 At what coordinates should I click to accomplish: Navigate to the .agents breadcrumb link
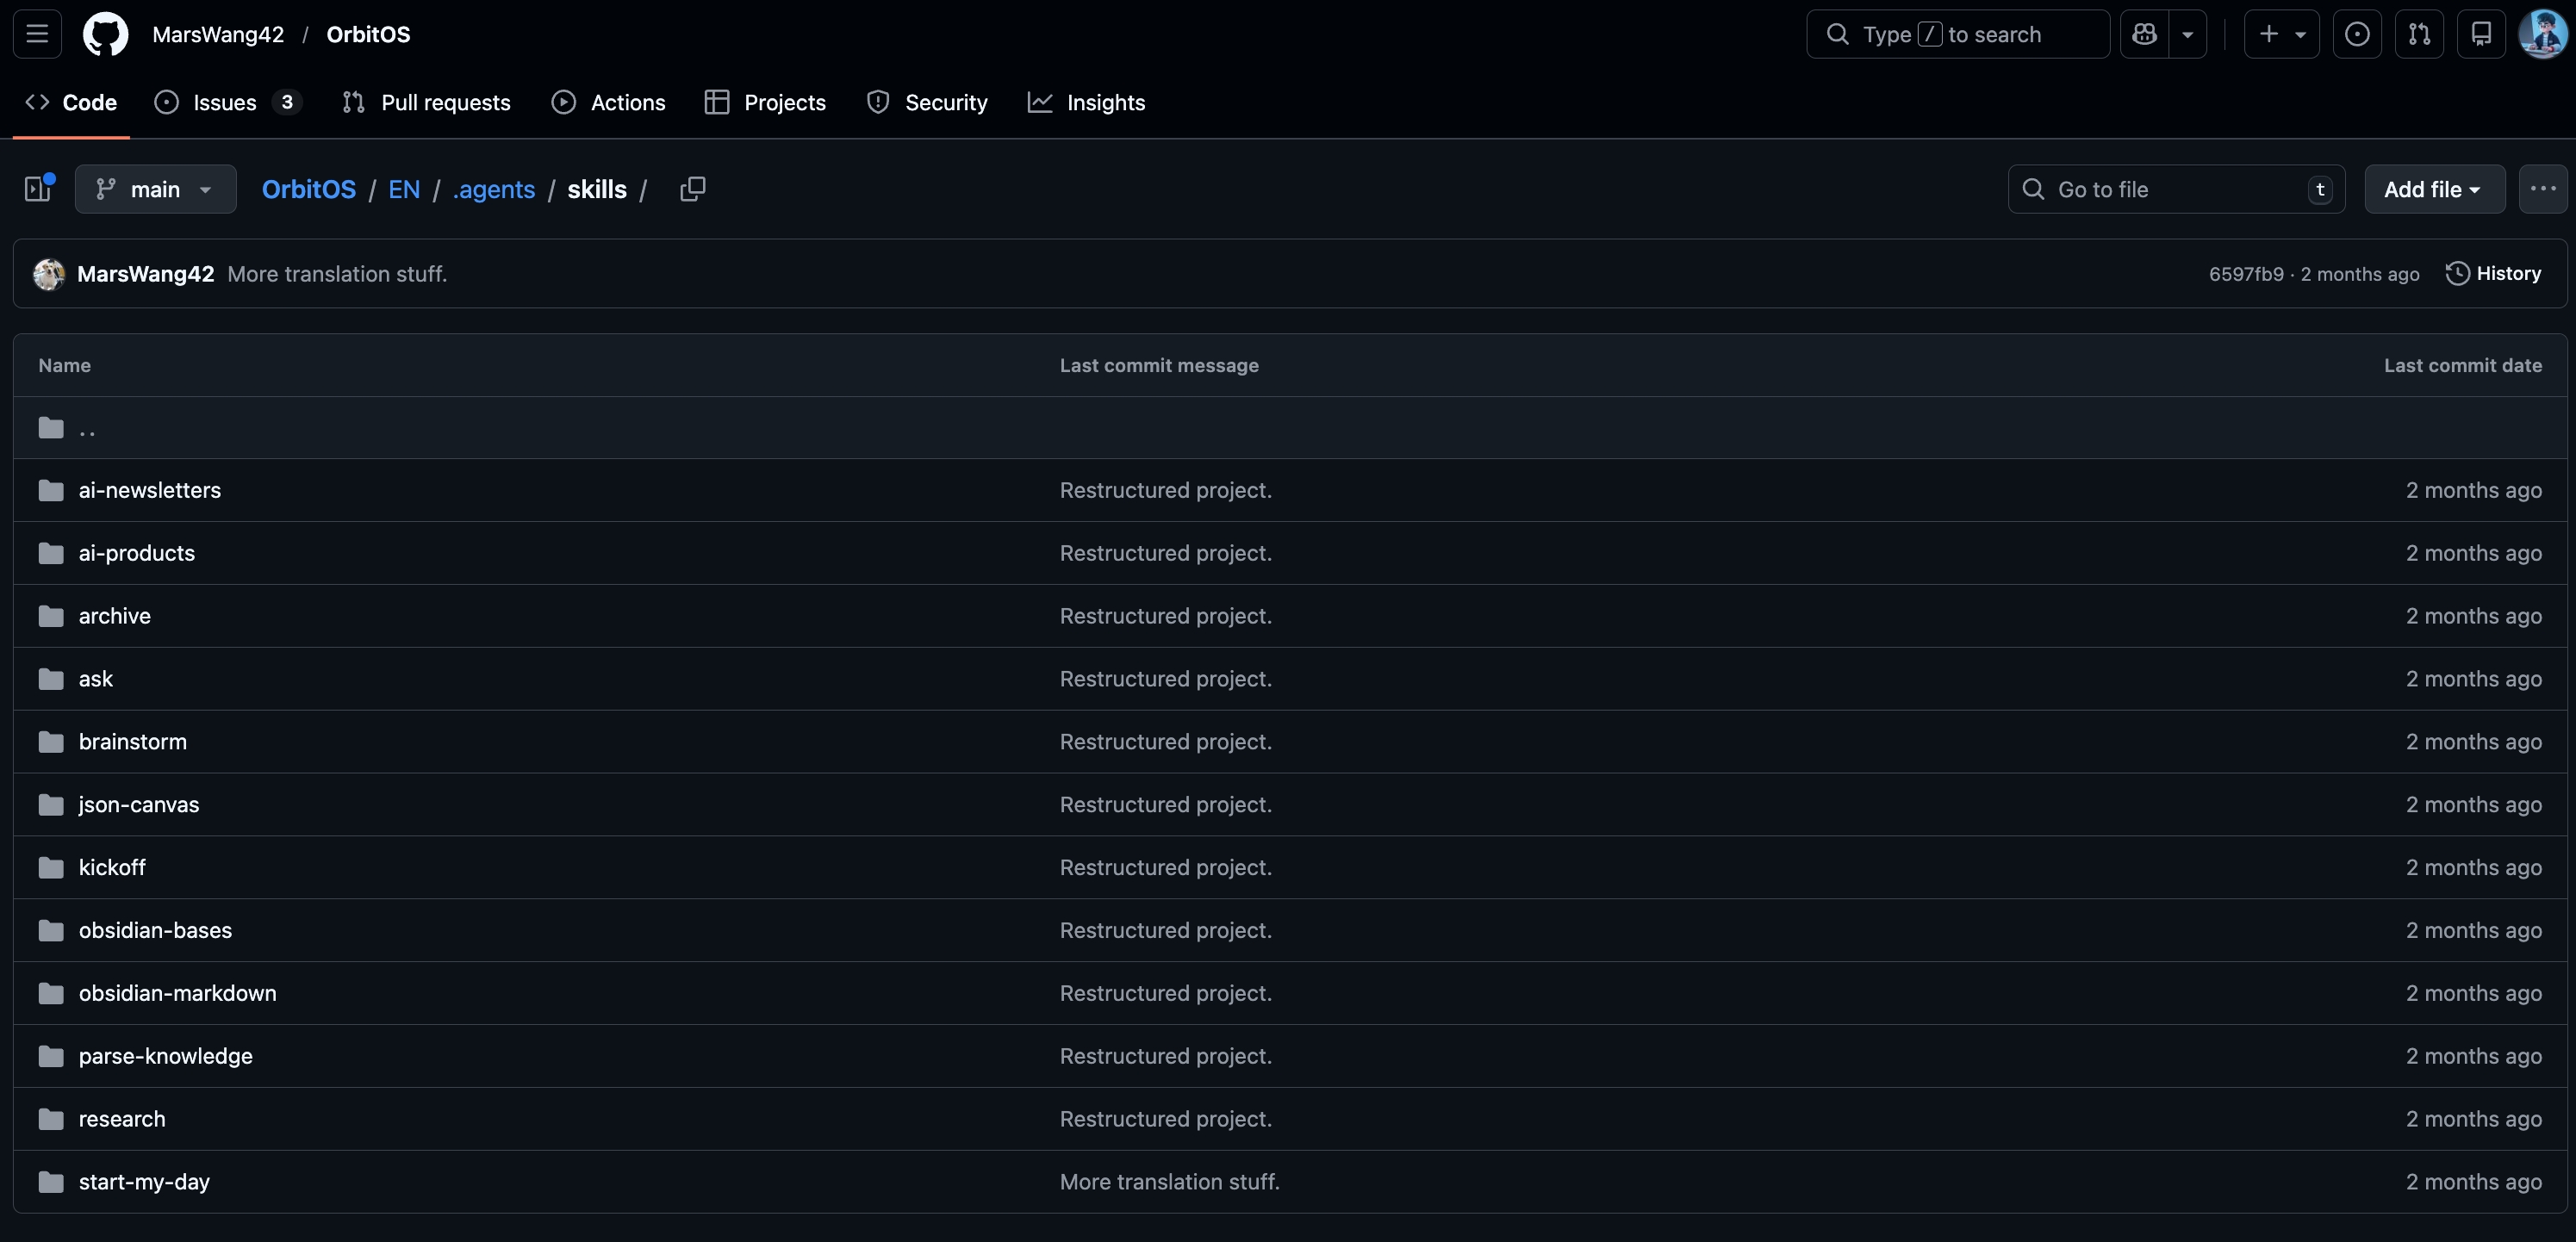(x=493, y=189)
